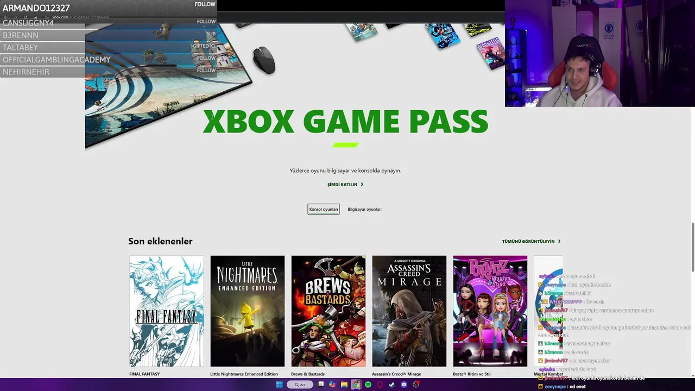The image size is (695, 391).
Task: Click the XBOX GAME PASS headline
Action: [x=345, y=122]
